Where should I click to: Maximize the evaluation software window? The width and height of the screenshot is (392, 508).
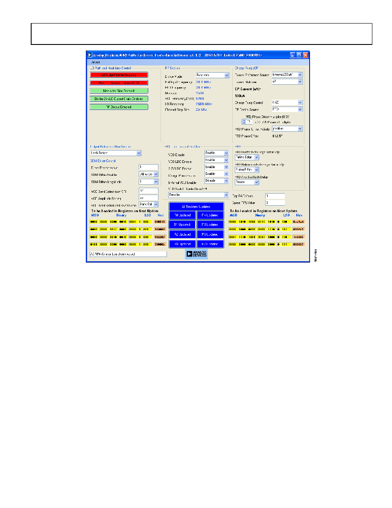pyautogui.click(x=299, y=55)
